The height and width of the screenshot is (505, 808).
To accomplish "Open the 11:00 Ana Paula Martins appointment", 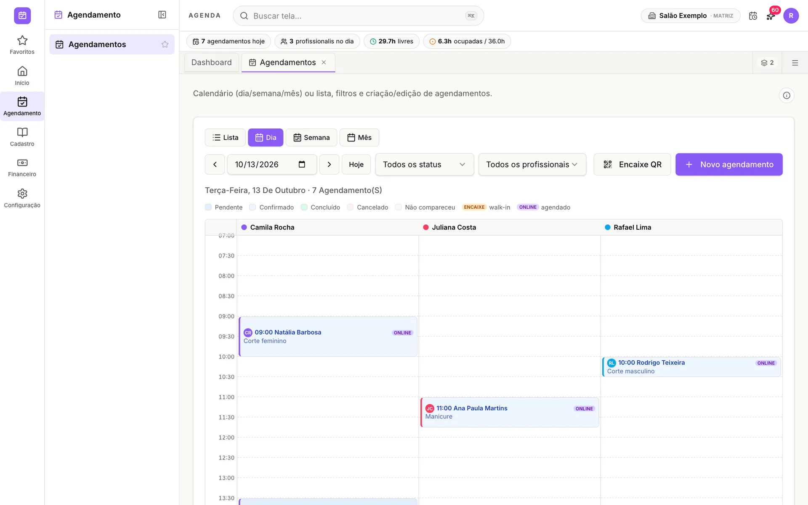I will [x=510, y=412].
